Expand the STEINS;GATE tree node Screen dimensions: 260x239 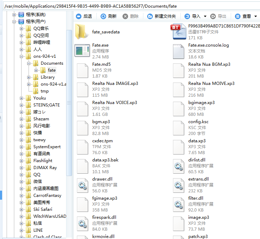click(21, 105)
